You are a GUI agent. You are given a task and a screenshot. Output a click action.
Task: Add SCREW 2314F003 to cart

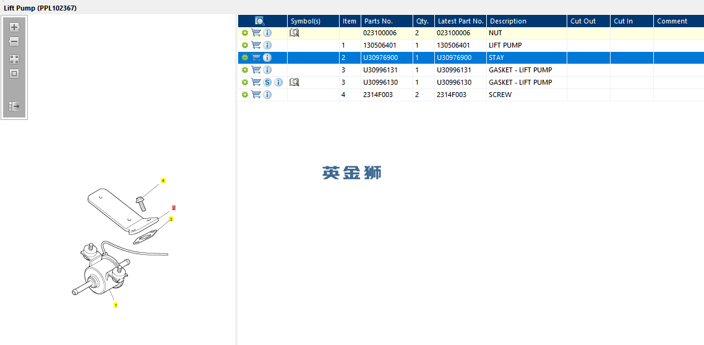tap(256, 94)
